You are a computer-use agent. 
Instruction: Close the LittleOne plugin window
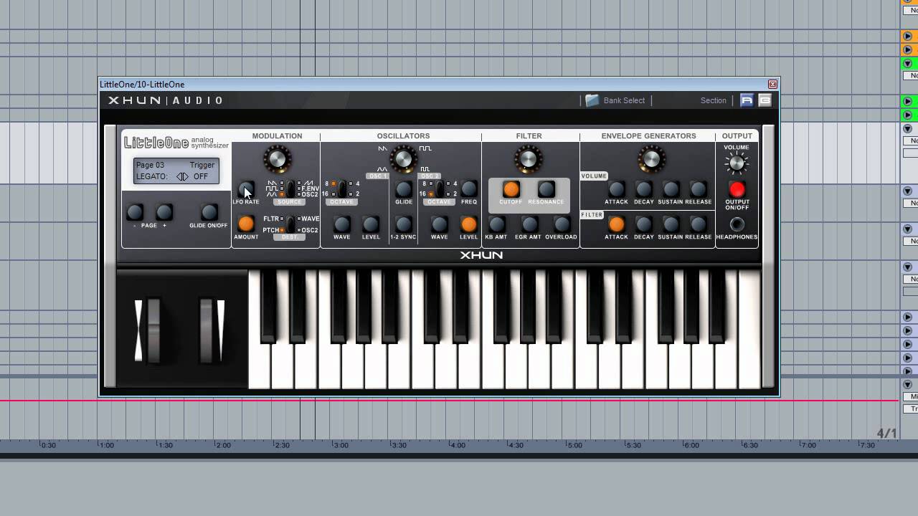coord(772,84)
